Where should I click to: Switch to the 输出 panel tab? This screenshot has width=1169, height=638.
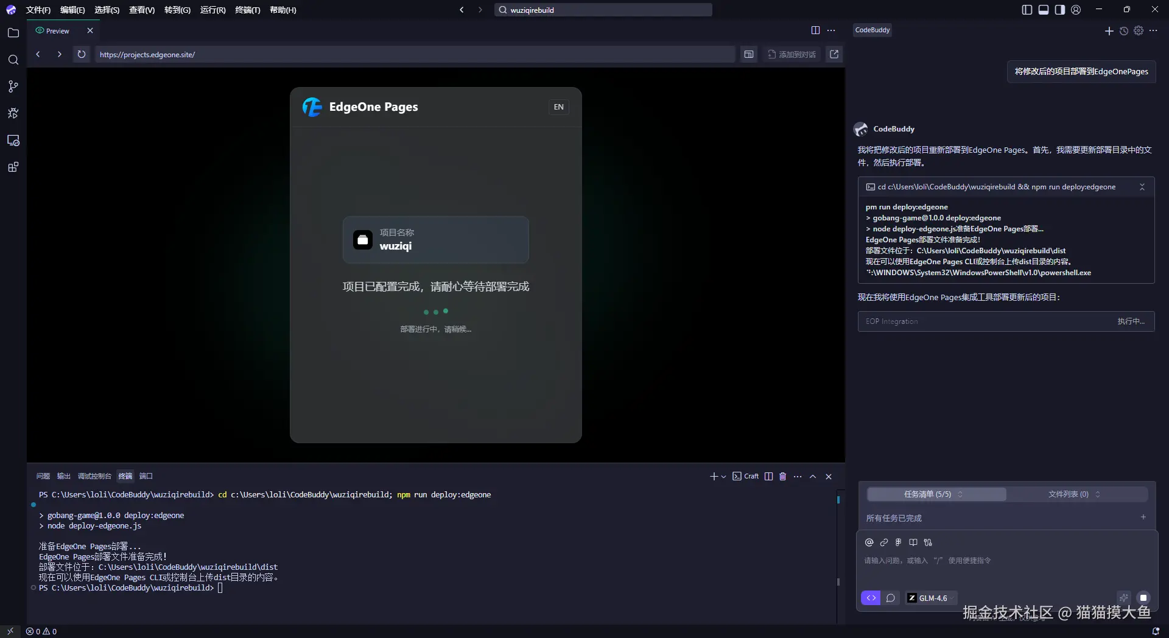[64, 476]
